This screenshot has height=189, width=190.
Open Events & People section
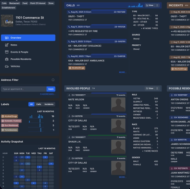tap(28, 52)
